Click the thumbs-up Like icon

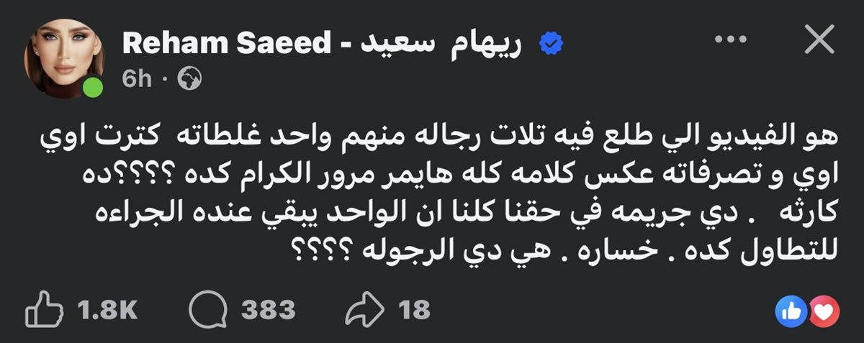42,310
